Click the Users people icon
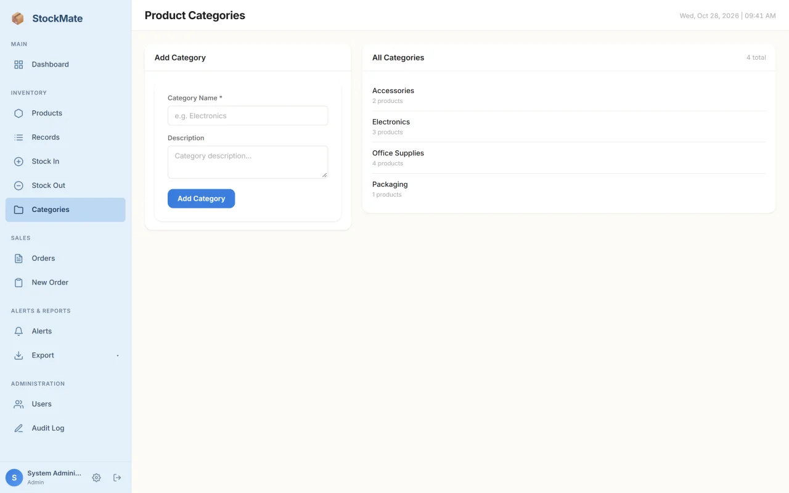Image resolution: width=789 pixels, height=493 pixels. 18,404
